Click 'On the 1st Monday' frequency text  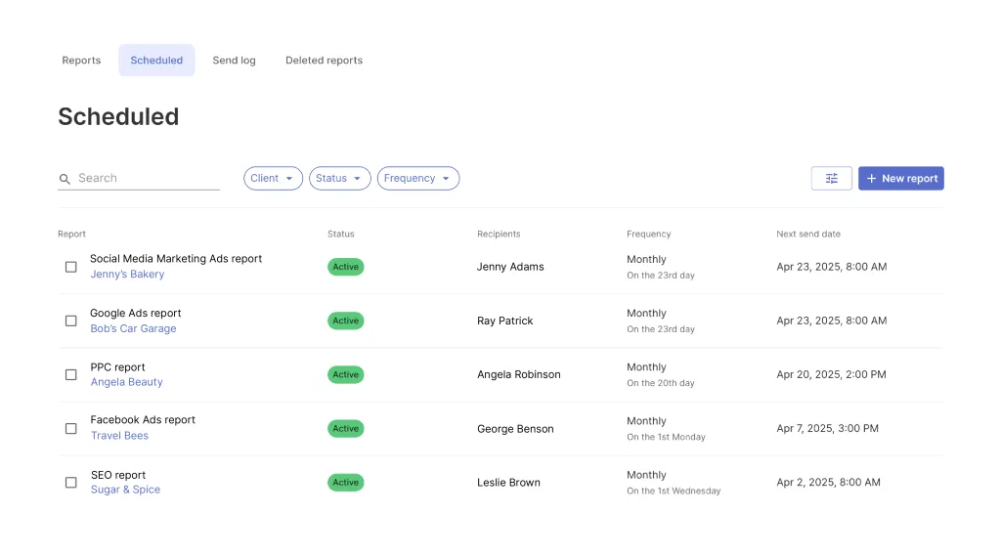point(666,437)
